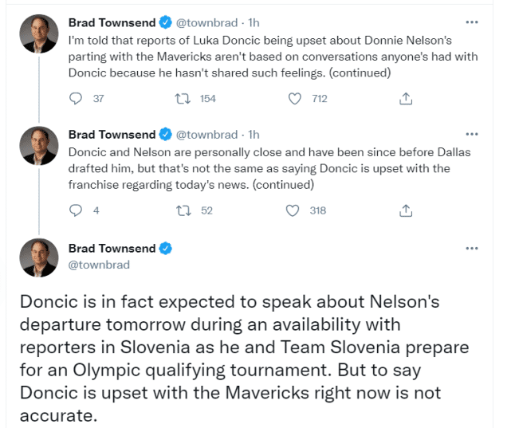Screen dimensions: 511x428
Task: Open more options for the first tweet
Action: point(472,22)
